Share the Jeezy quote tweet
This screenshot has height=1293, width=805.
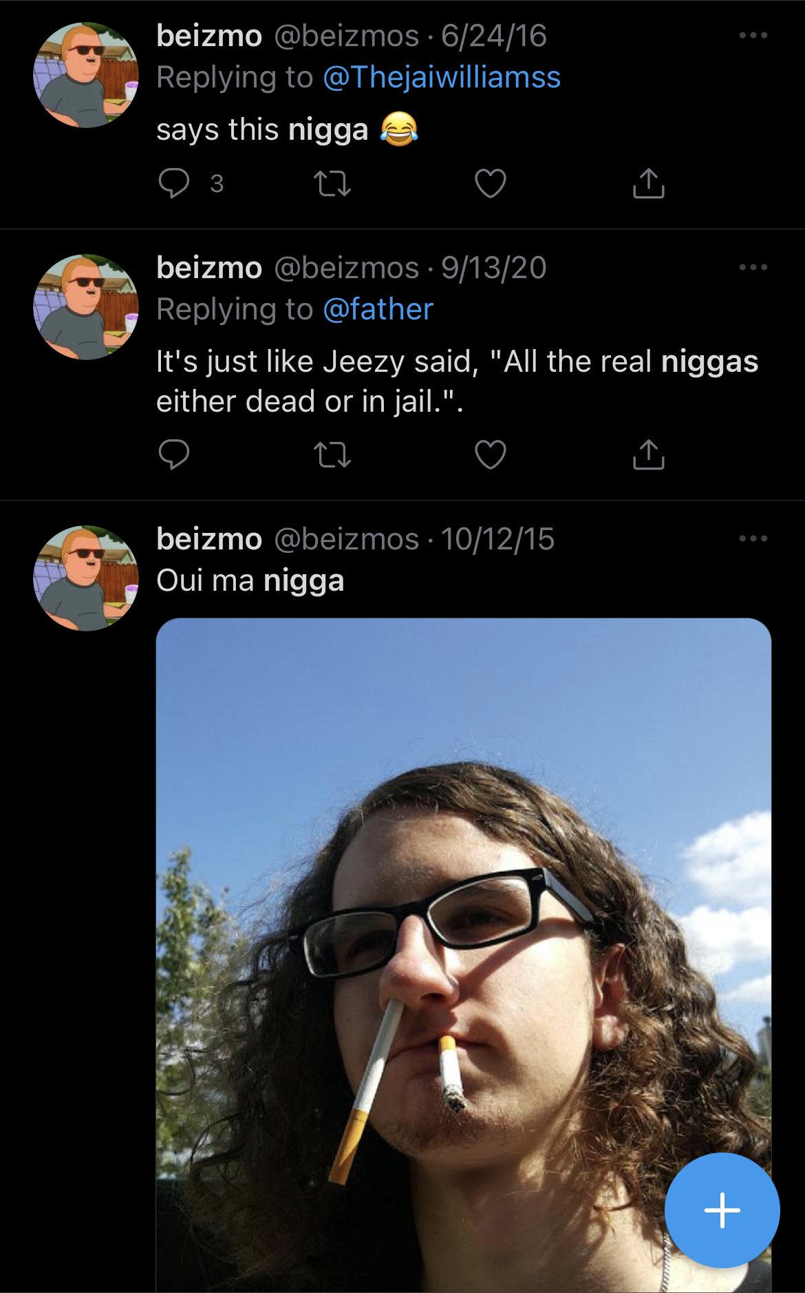coord(649,454)
